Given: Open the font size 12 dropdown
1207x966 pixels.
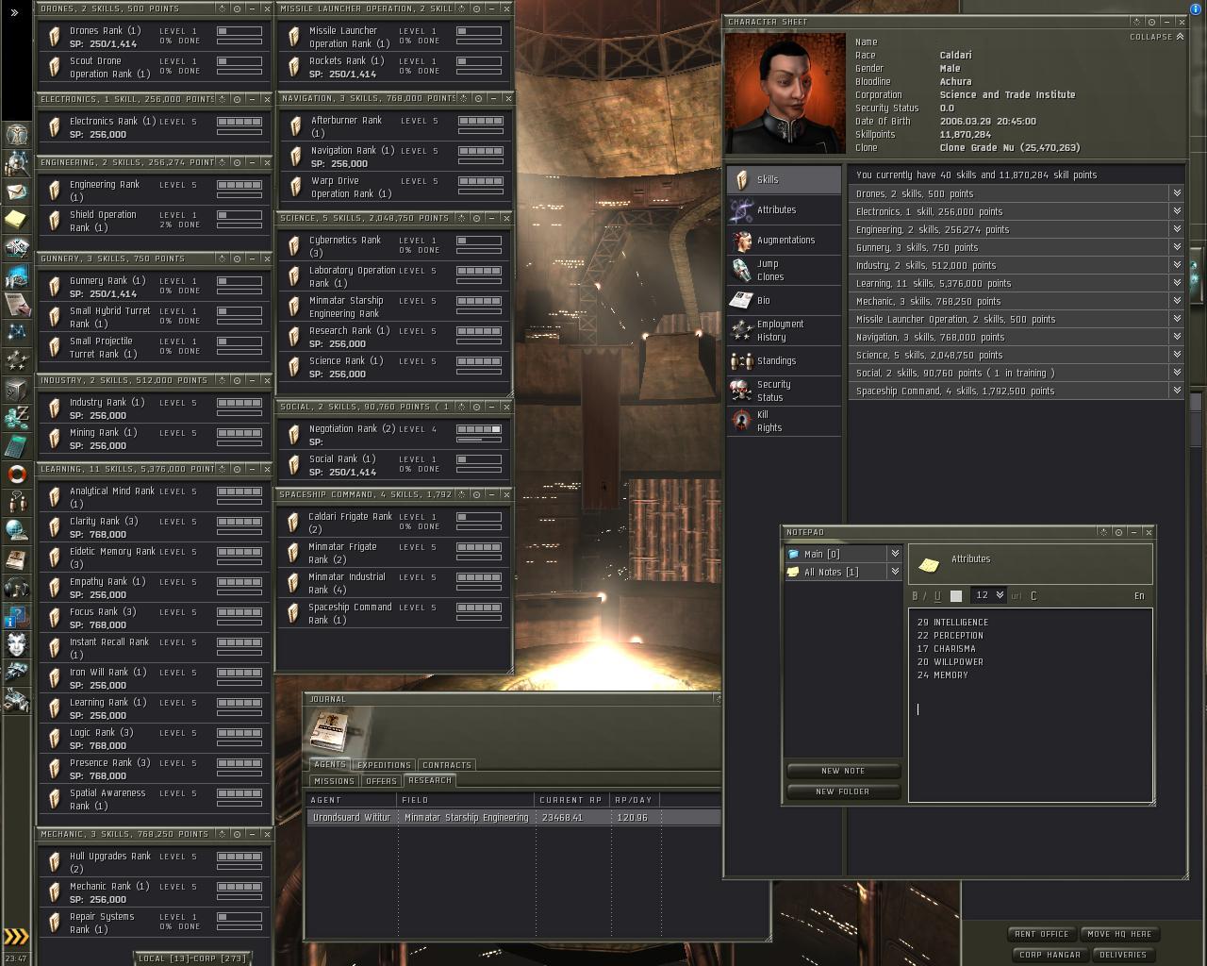Looking at the screenshot, I should pyautogui.click(x=988, y=595).
